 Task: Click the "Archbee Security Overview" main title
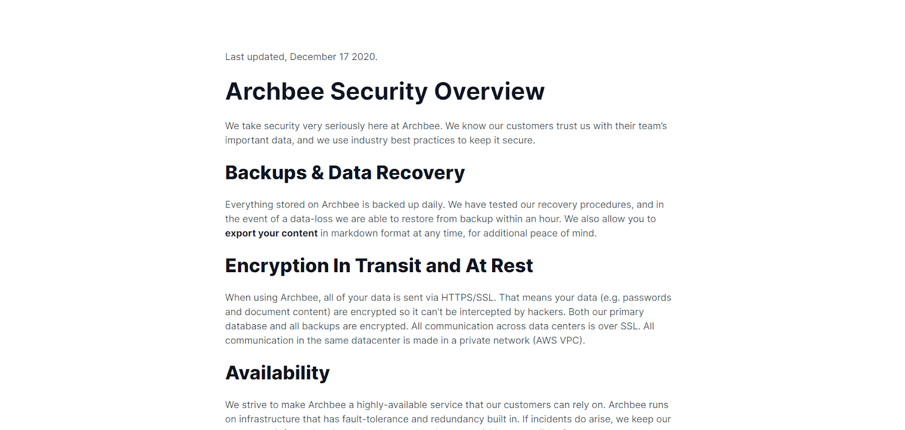[385, 92]
